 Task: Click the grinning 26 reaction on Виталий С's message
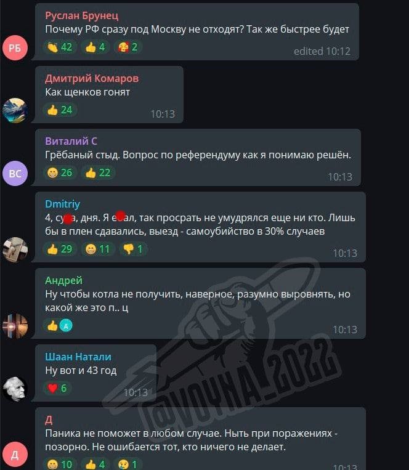point(60,173)
